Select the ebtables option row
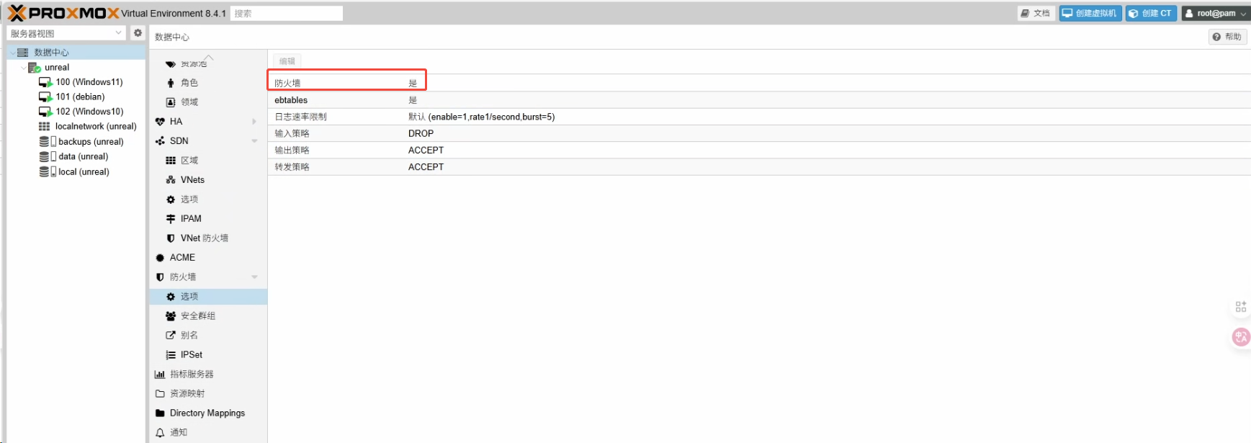This screenshot has width=1251, height=443. [x=346, y=100]
